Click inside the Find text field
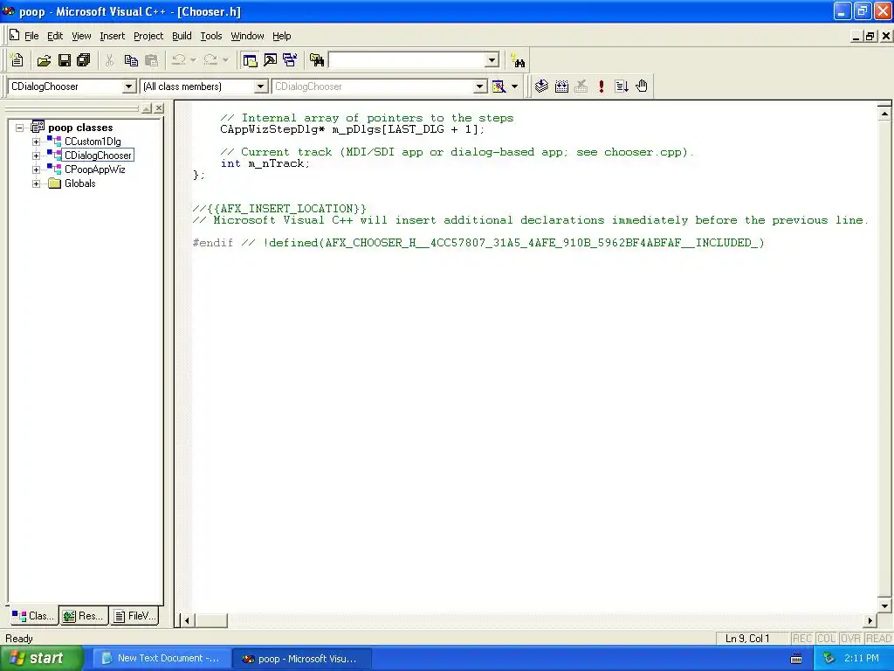This screenshot has height=671, width=894. pyautogui.click(x=407, y=60)
